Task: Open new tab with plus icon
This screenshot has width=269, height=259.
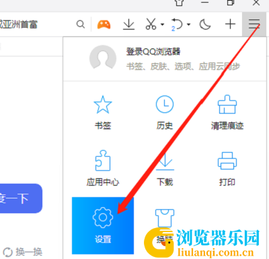Action: pos(230,24)
